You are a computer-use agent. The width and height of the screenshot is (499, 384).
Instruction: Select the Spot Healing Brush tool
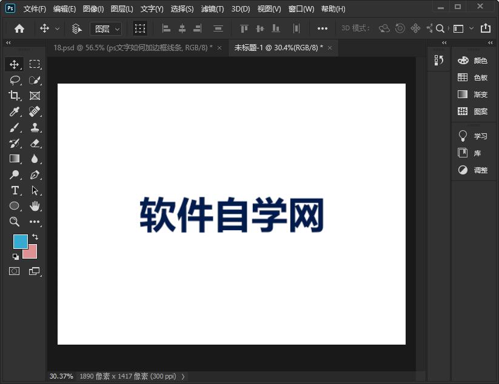[35, 111]
